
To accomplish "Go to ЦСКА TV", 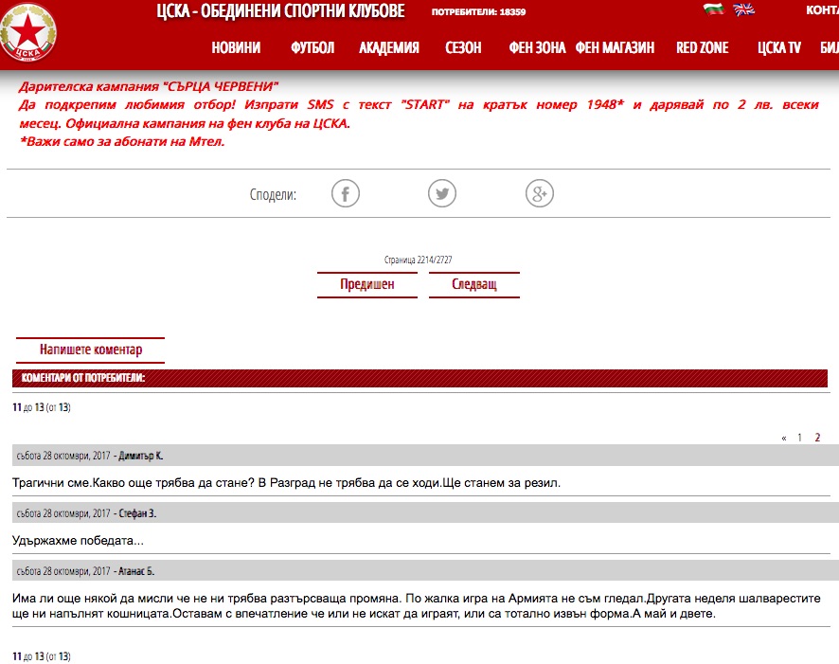I will [779, 48].
